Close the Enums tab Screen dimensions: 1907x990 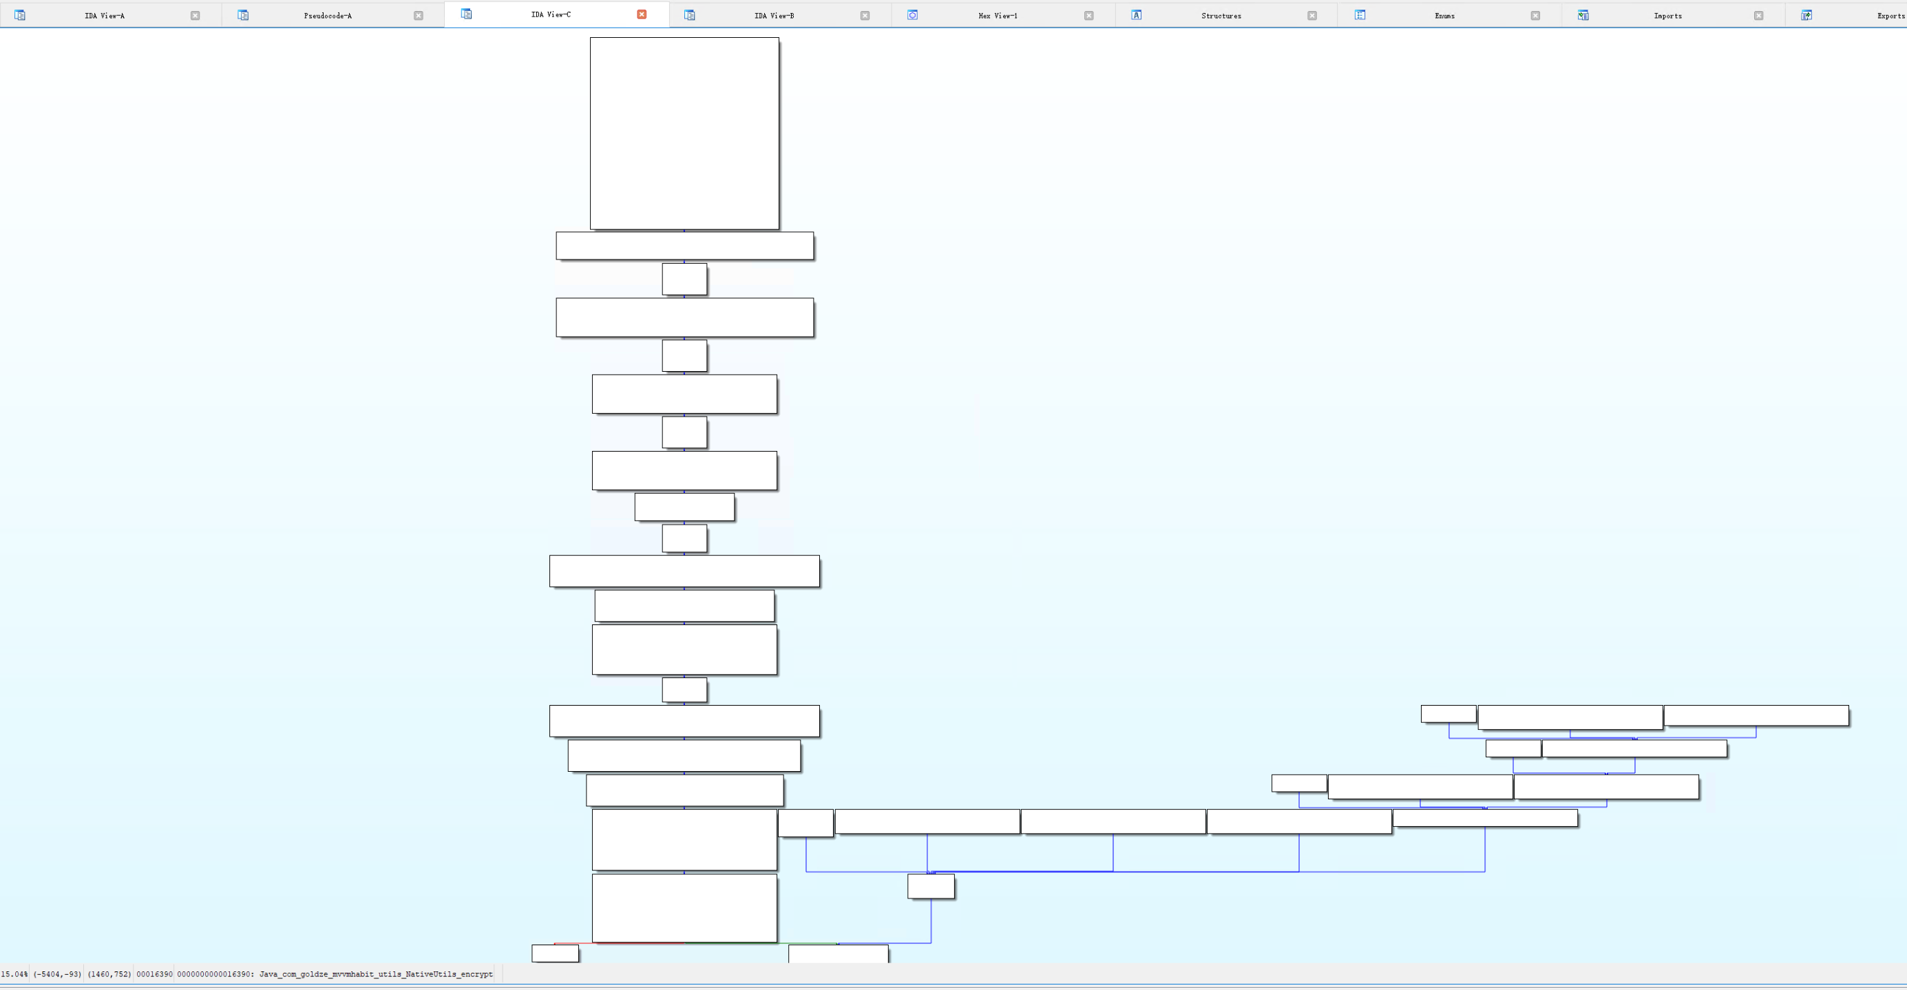point(1535,16)
